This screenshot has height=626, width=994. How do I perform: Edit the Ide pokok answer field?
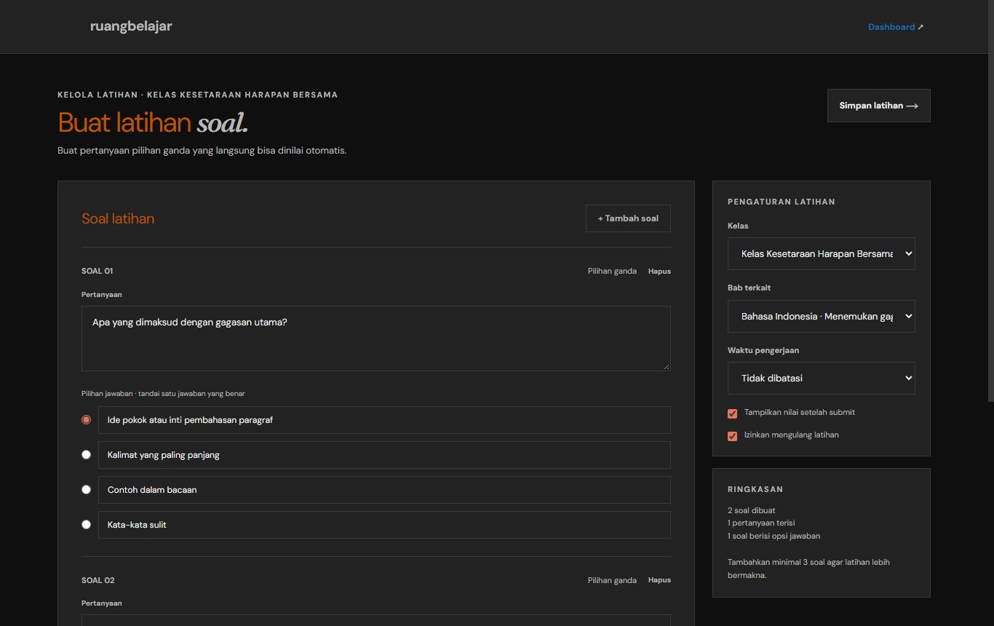point(384,420)
